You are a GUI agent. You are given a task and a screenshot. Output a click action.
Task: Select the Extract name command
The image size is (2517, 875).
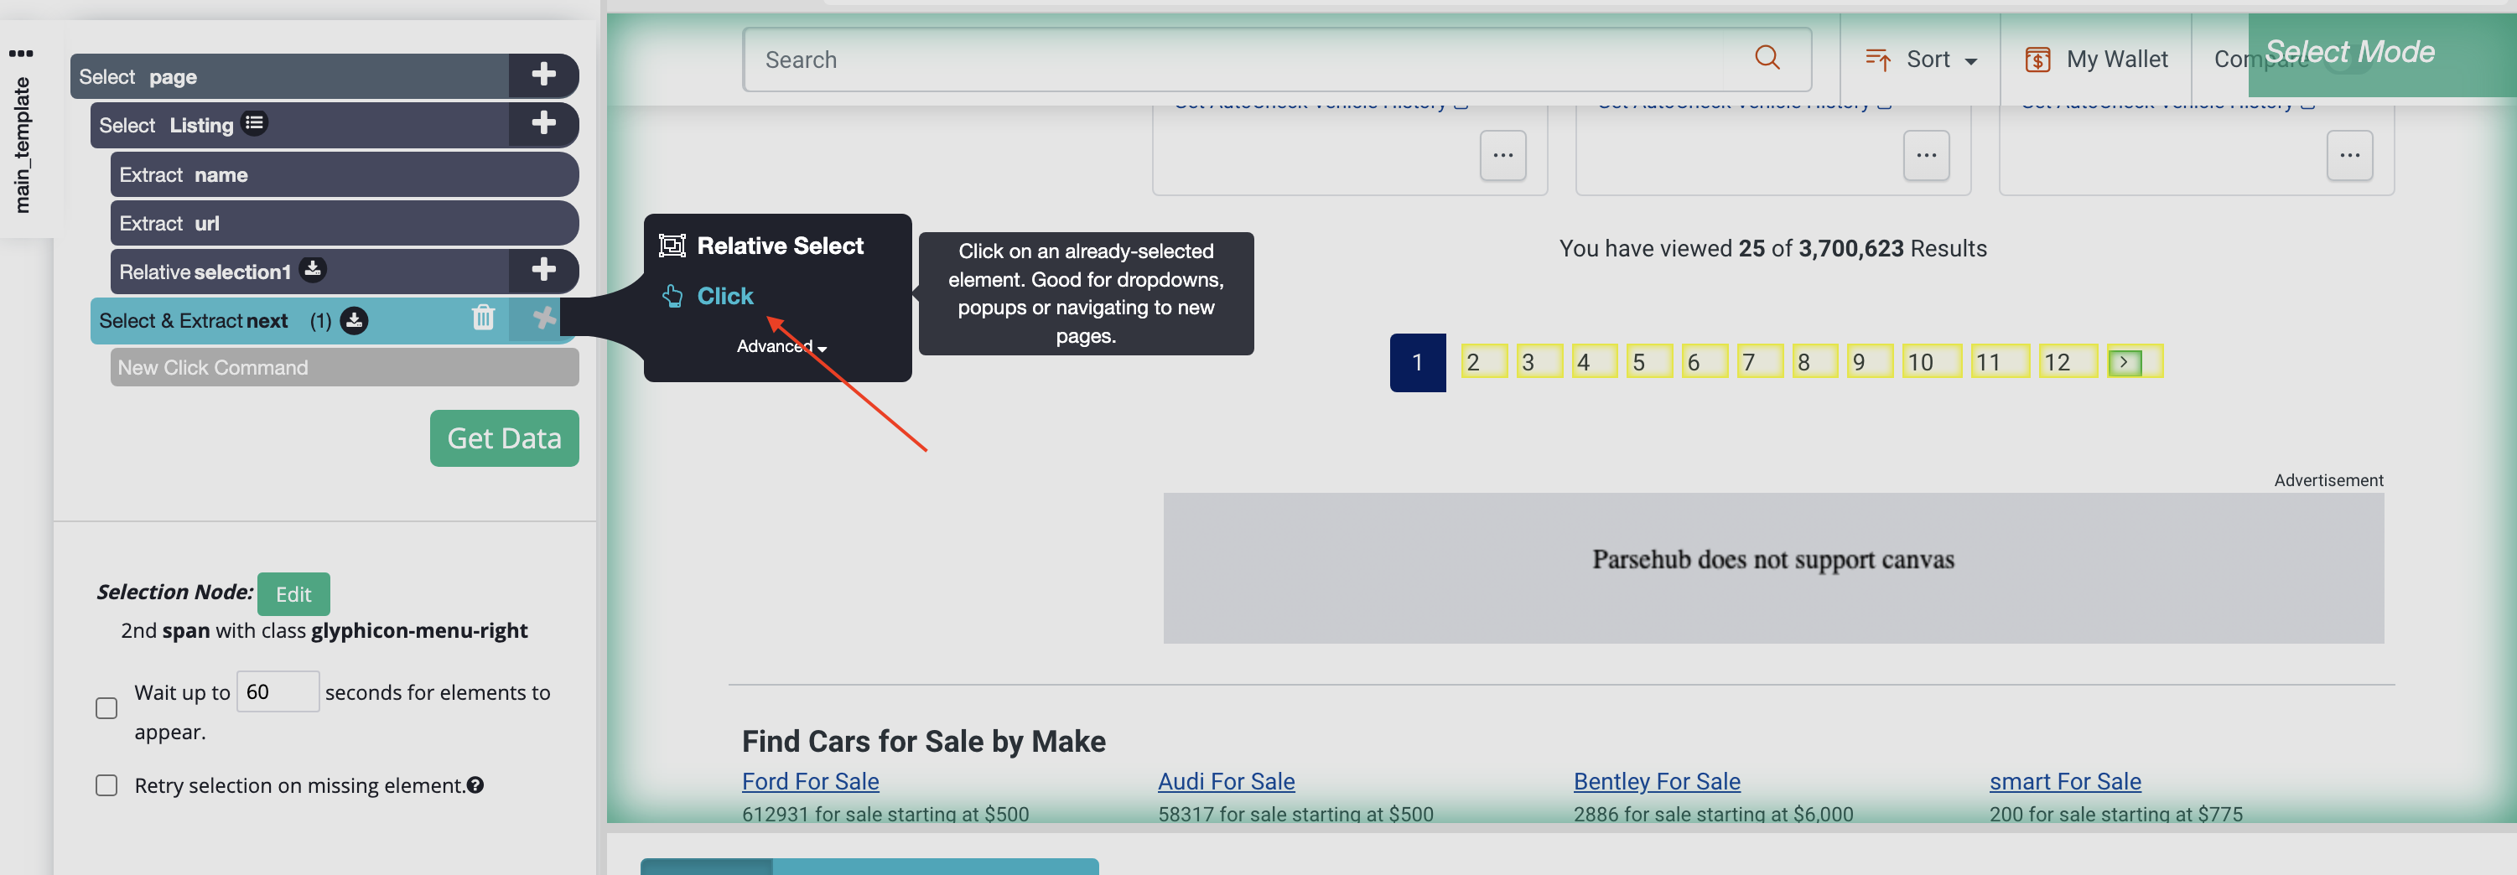point(344,175)
